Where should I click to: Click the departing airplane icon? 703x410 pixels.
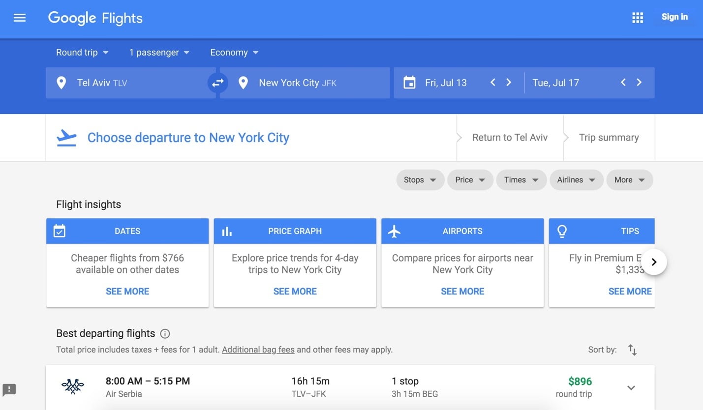tap(66, 138)
